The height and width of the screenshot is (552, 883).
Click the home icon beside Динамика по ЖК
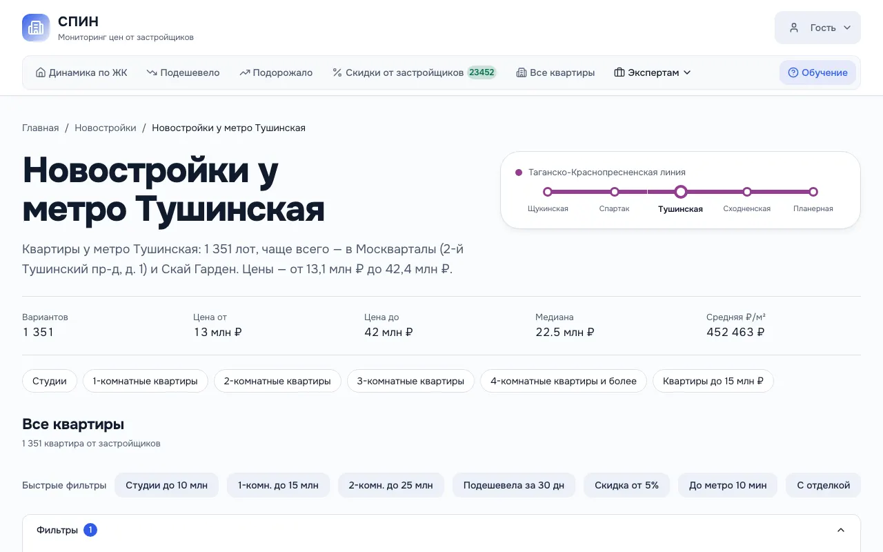[41, 72]
